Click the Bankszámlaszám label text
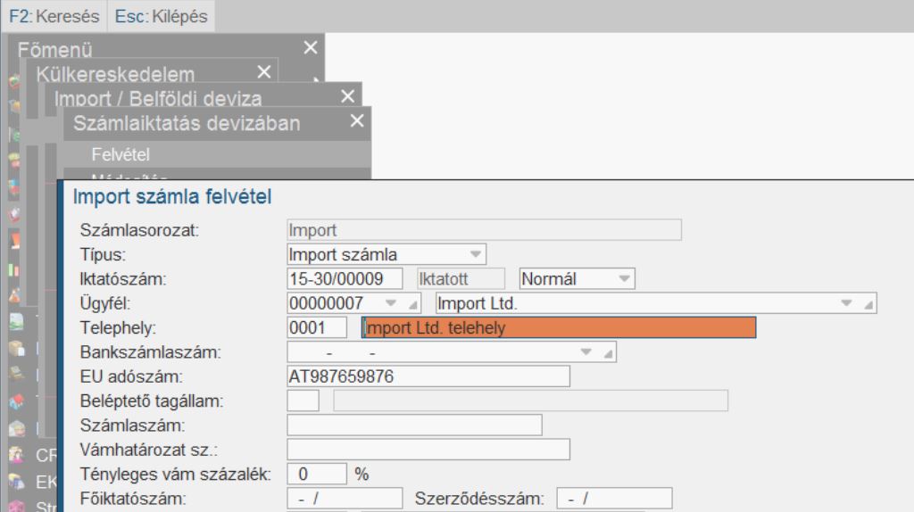The height and width of the screenshot is (512, 914). coord(150,352)
